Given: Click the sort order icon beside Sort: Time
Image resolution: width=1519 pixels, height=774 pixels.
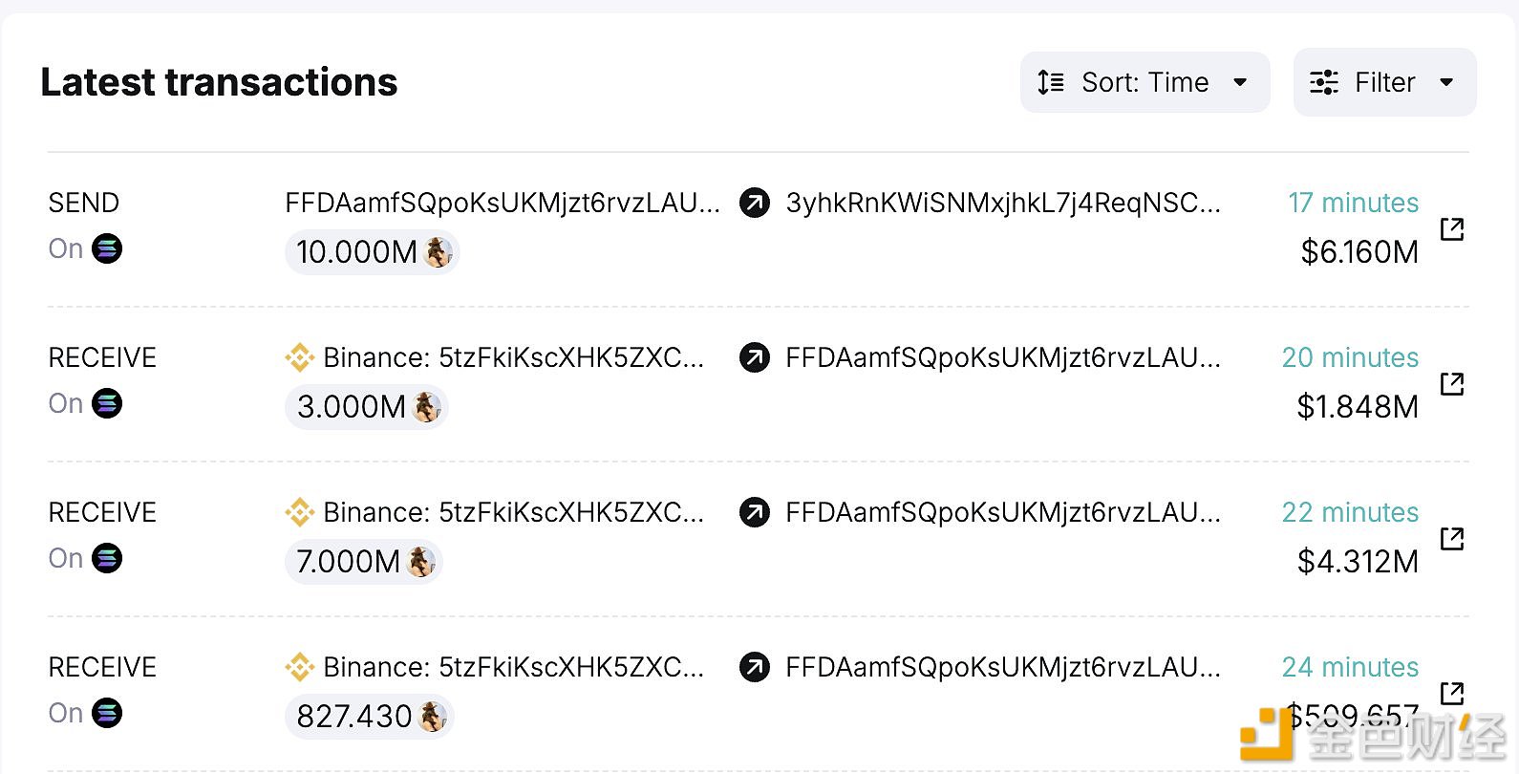Looking at the screenshot, I should click(x=1051, y=82).
